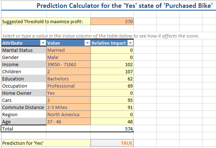Click the Attribute column header
This screenshot has height=148, width=216.
pos(21,43)
